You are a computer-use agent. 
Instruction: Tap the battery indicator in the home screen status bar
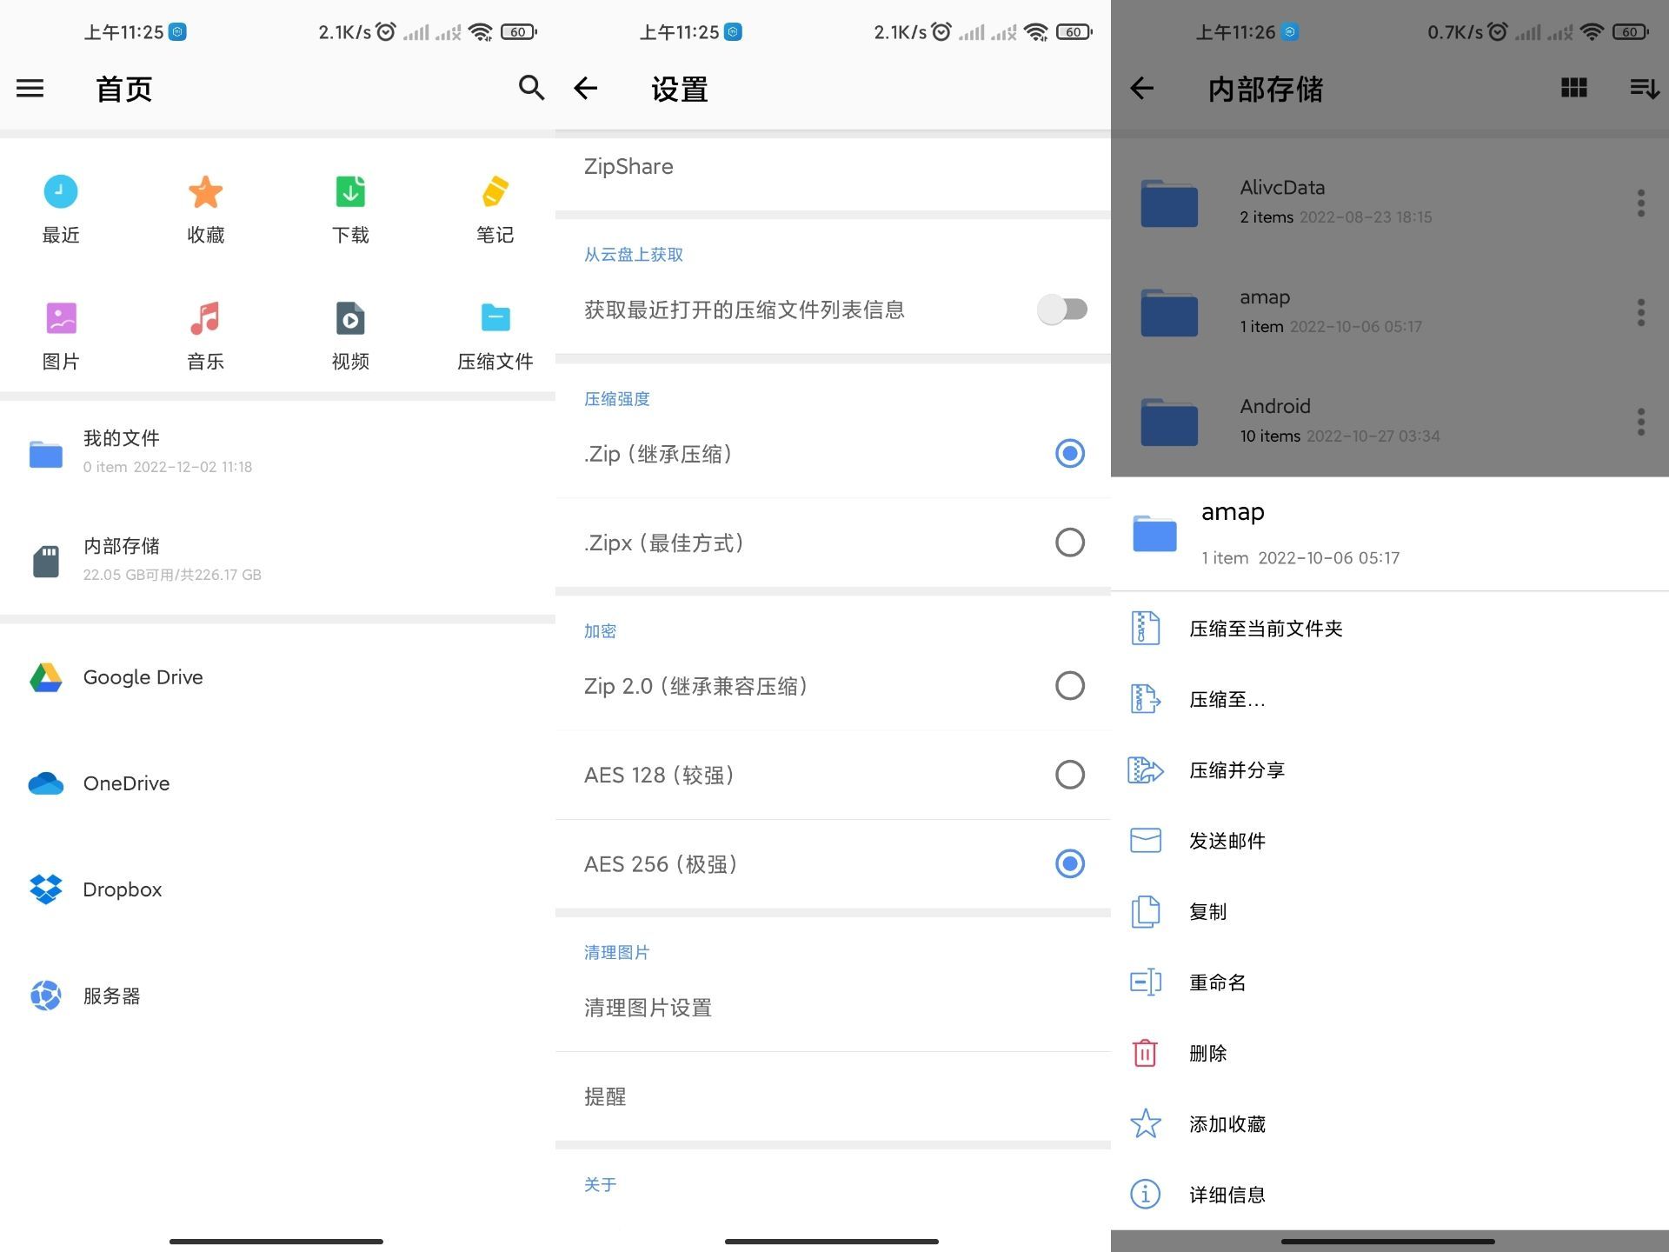click(x=519, y=32)
